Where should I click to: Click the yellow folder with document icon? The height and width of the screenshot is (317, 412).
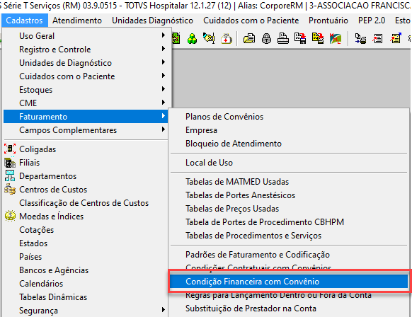pos(249,39)
